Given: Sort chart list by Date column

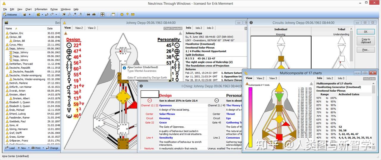Looking at the screenshot, I should pyautogui.click(x=53, y=29).
